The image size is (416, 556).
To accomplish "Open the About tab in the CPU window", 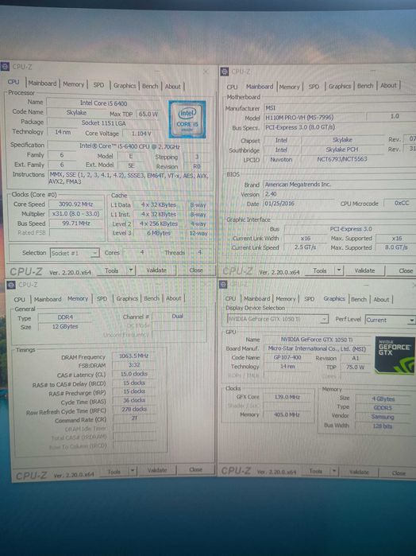I will (x=173, y=87).
